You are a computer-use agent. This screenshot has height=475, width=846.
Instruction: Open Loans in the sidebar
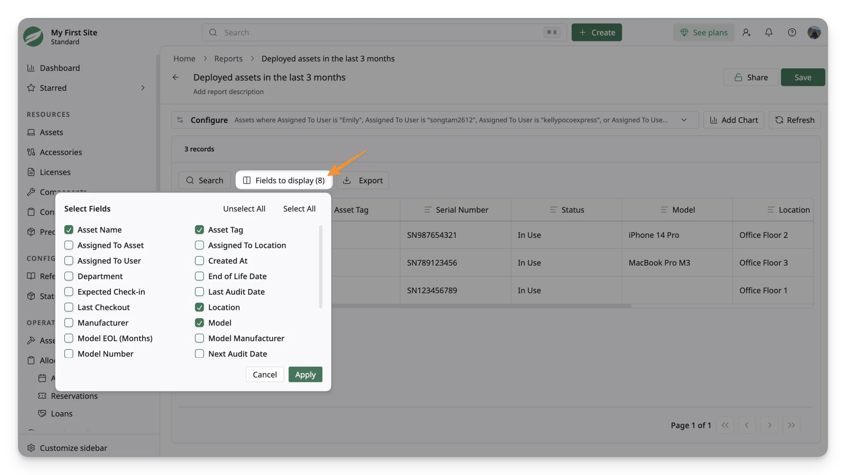pyautogui.click(x=62, y=413)
